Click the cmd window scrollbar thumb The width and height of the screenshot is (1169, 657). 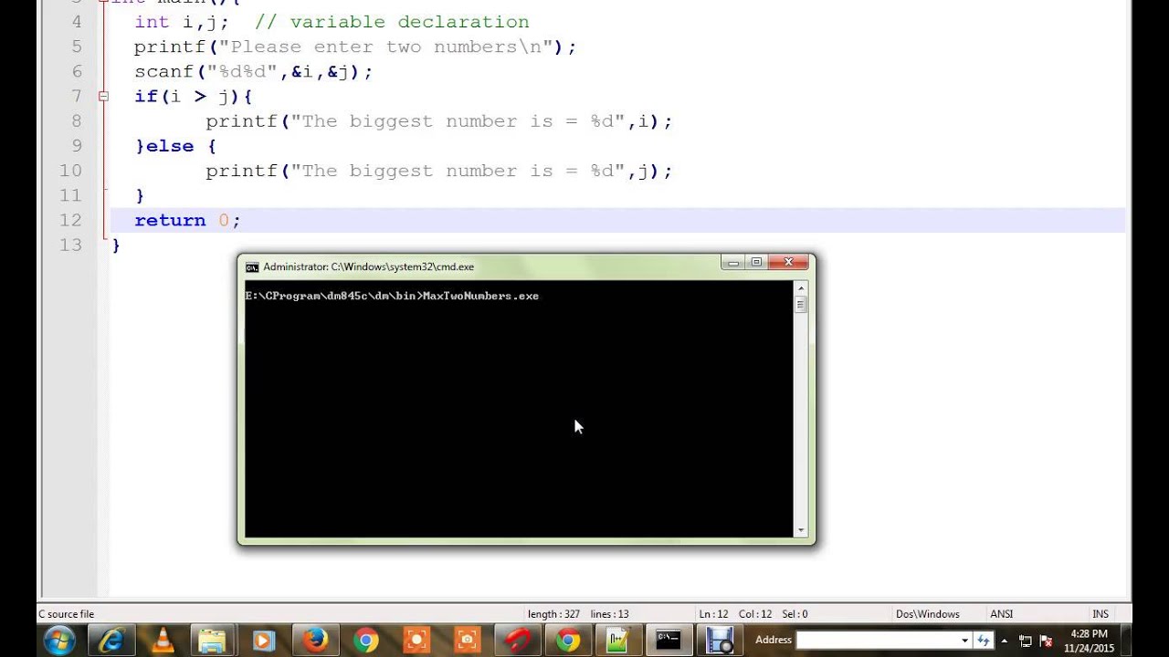801,305
